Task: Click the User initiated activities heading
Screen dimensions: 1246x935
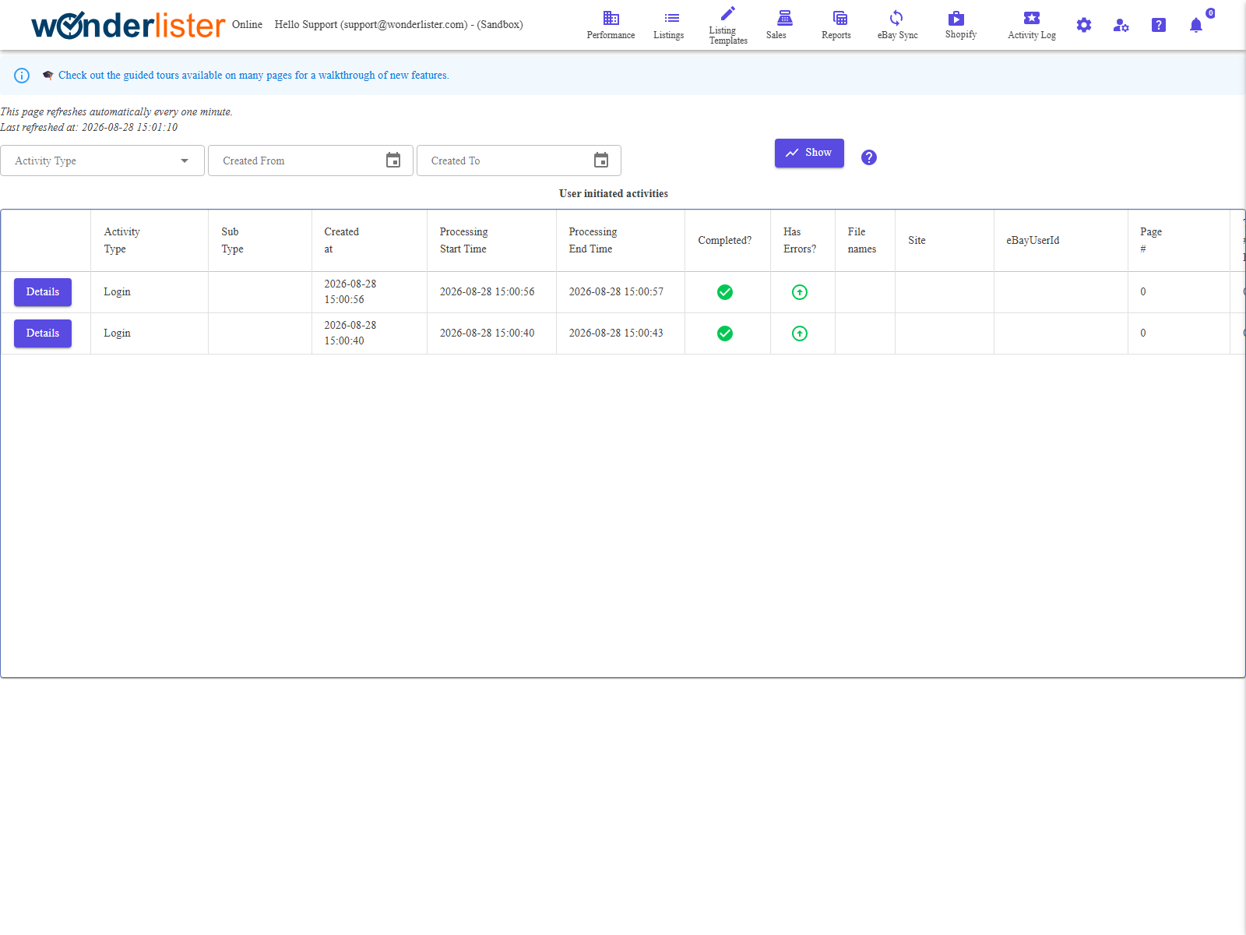Action: [x=614, y=194]
